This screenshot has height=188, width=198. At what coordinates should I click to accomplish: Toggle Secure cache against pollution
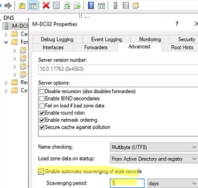(x=42, y=127)
